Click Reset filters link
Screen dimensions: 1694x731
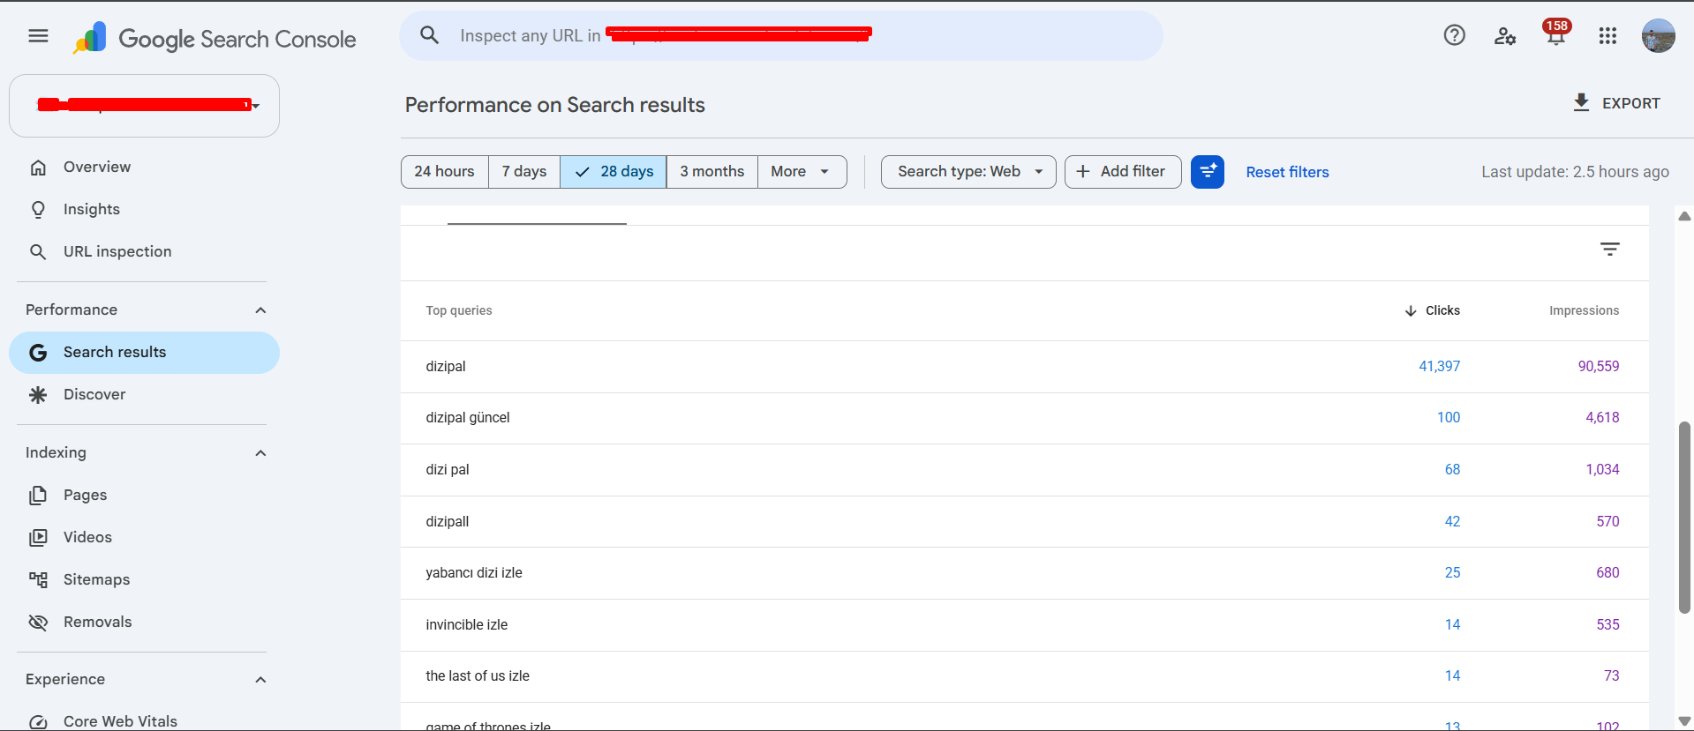tap(1287, 172)
